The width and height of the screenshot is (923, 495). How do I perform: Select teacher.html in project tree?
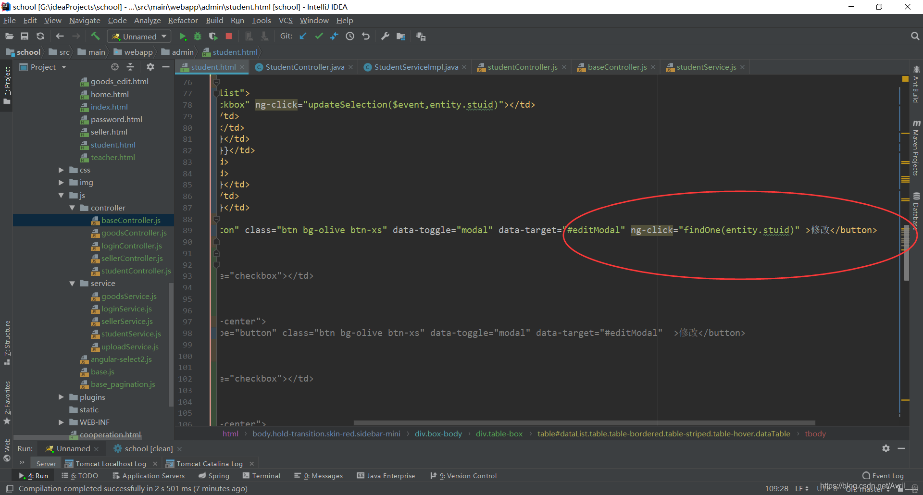pos(113,157)
